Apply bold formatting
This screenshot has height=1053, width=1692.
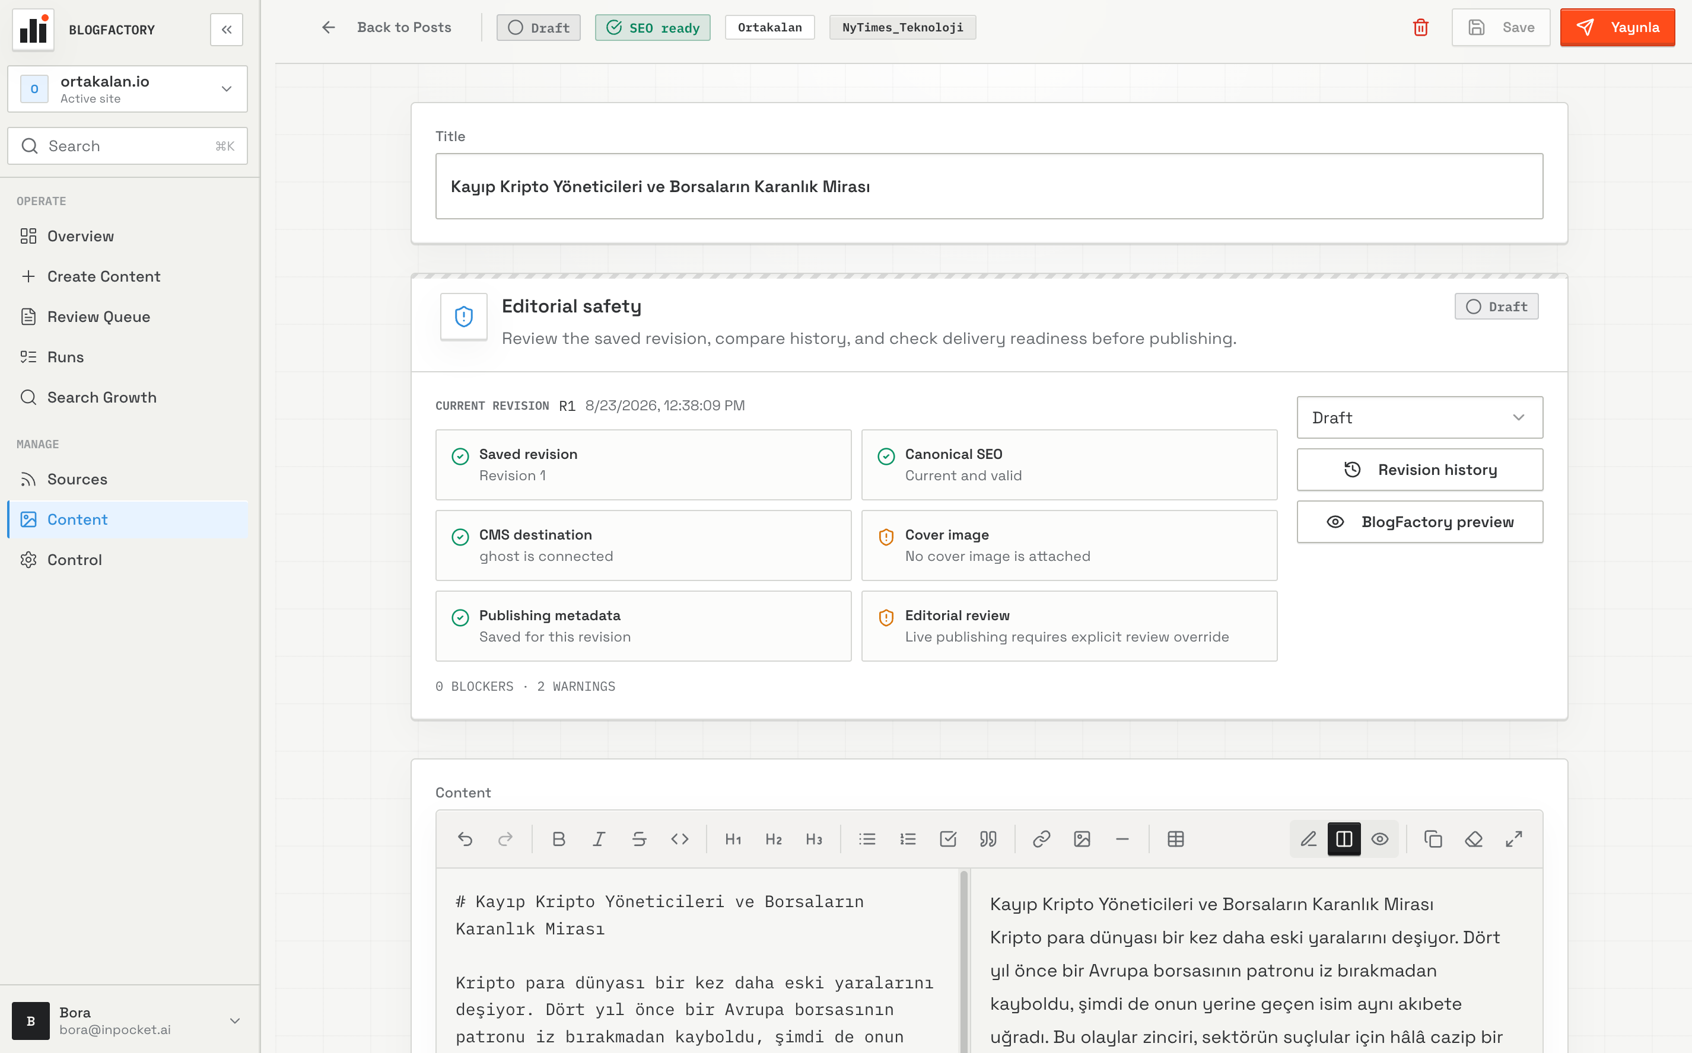[x=558, y=839]
